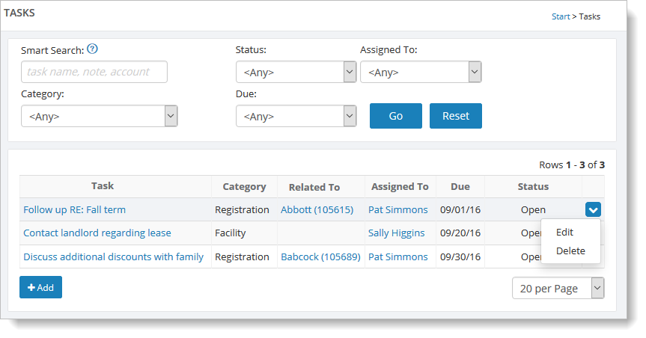Select Edit from the row menu
Viewport: 646px width, 338px height.
tap(564, 232)
